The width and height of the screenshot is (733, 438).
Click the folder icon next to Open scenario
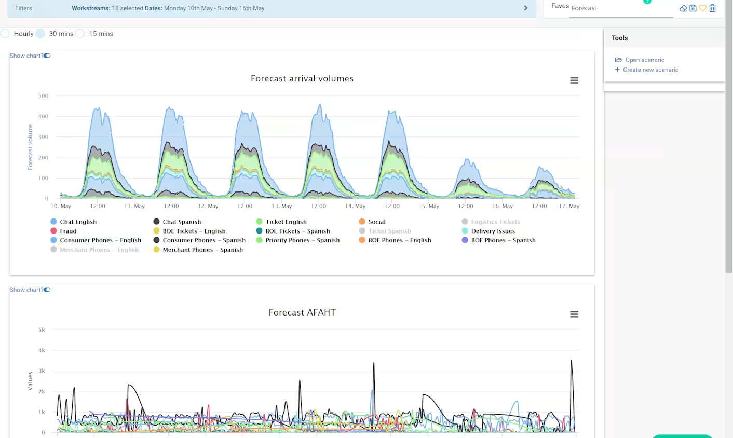618,60
